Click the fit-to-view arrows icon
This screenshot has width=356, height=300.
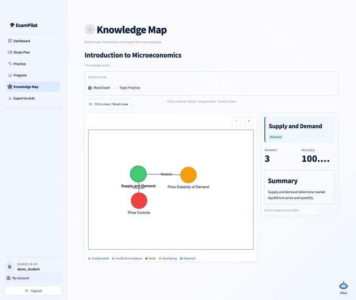[91, 104]
